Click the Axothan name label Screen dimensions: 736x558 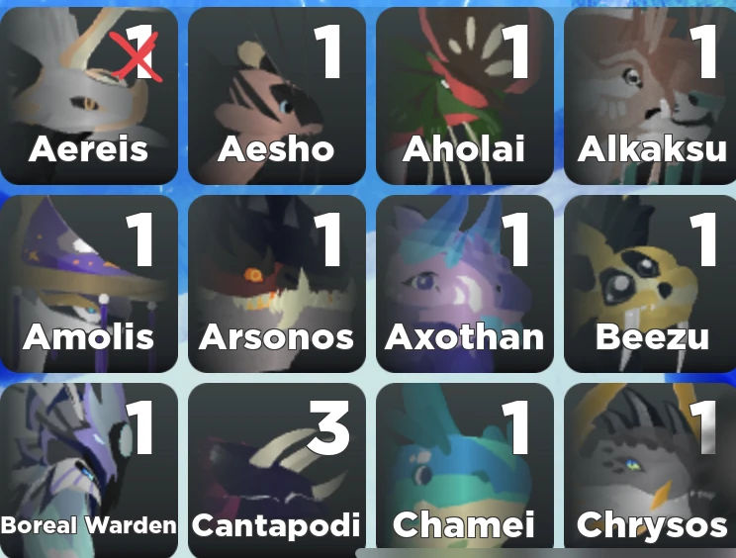(x=464, y=337)
